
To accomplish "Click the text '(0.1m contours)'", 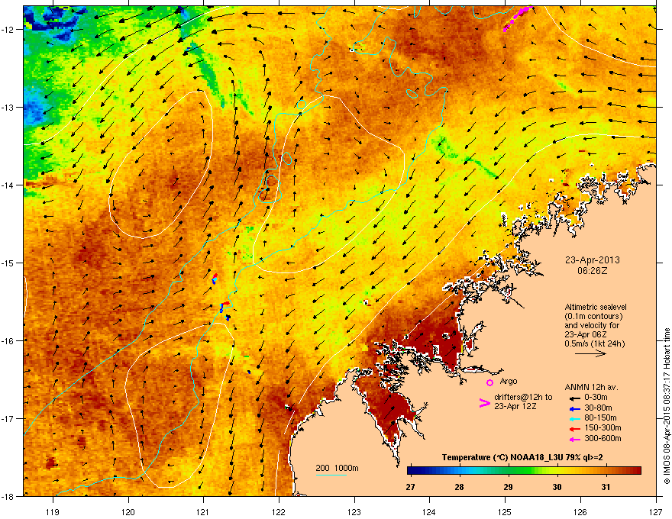I will click(593, 317).
